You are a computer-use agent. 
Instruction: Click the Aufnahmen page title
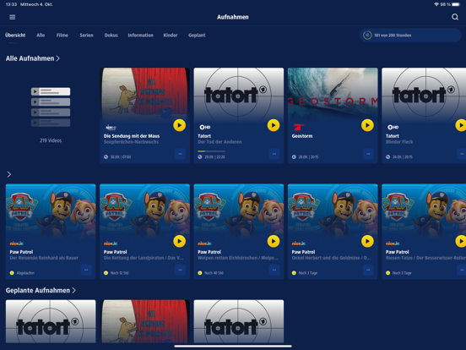click(x=233, y=17)
